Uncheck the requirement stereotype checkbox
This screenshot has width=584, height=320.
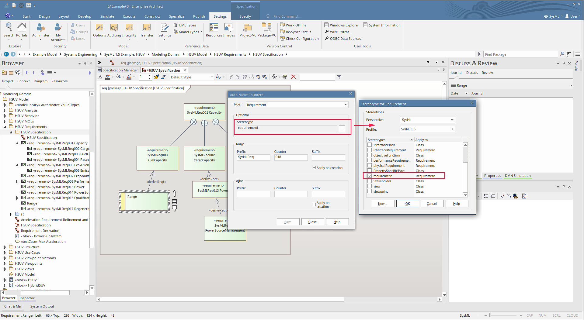(370, 176)
